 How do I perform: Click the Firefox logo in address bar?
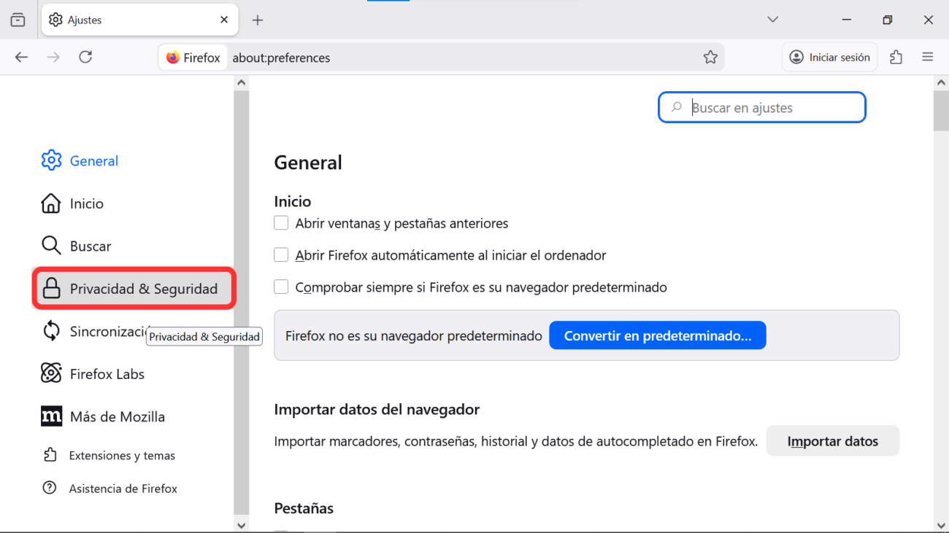[x=173, y=58]
